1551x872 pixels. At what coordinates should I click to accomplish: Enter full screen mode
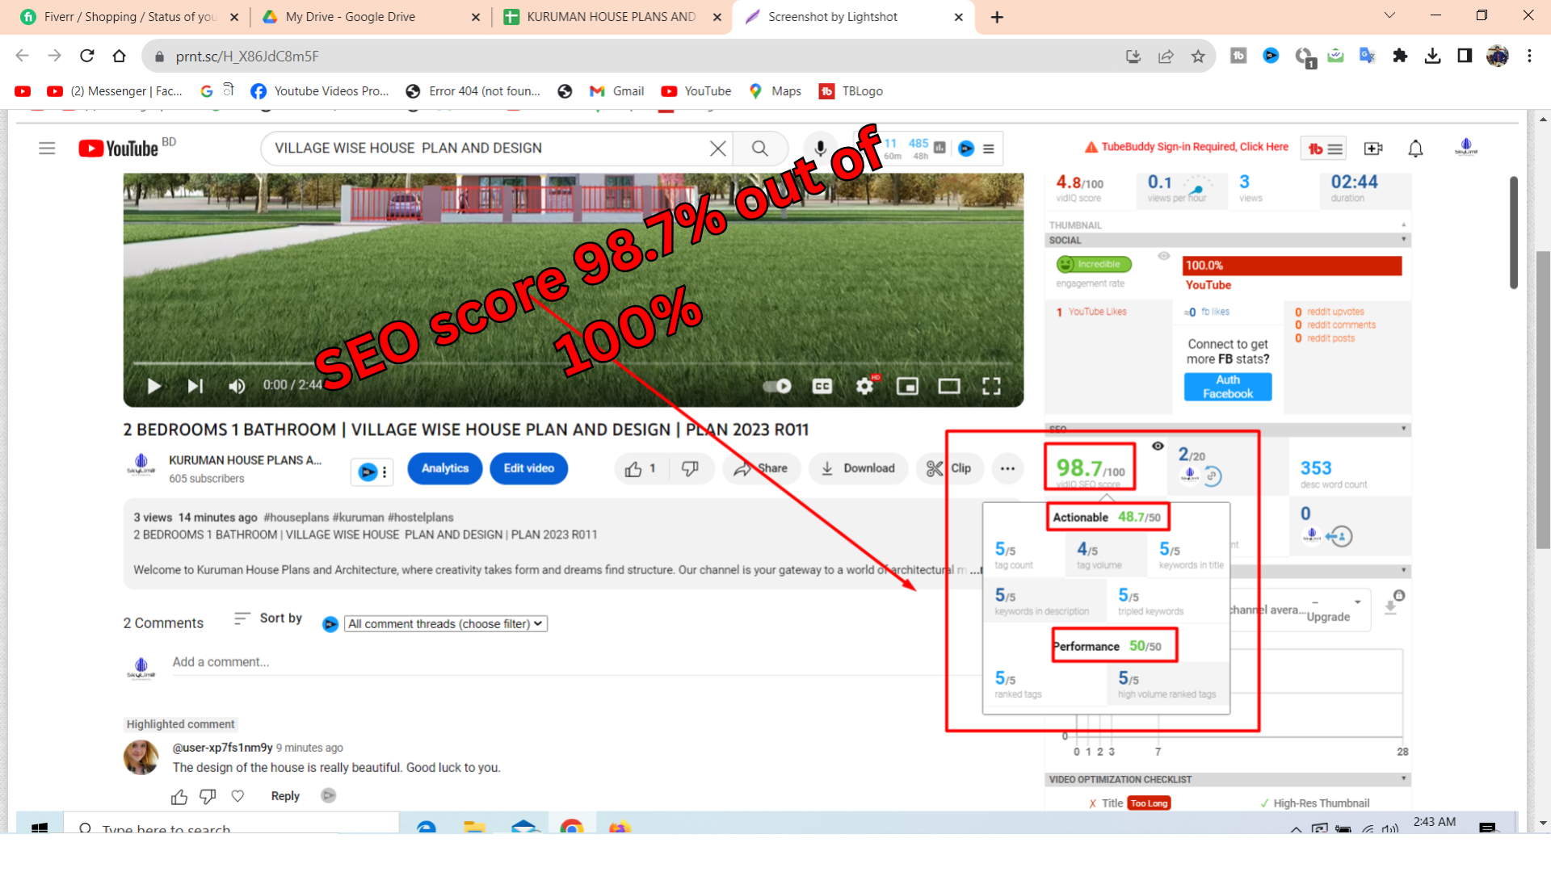991,386
